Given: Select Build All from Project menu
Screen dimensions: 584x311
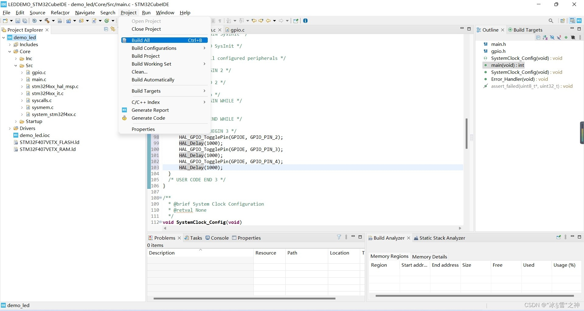Looking at the screenshot, I should coord(164,40).
